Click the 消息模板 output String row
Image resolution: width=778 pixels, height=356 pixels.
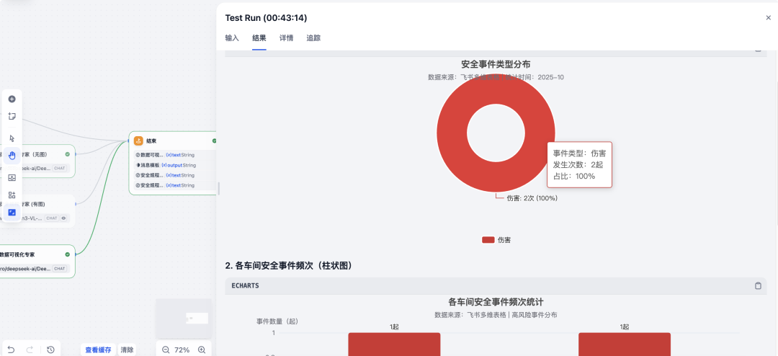[174, 165]
